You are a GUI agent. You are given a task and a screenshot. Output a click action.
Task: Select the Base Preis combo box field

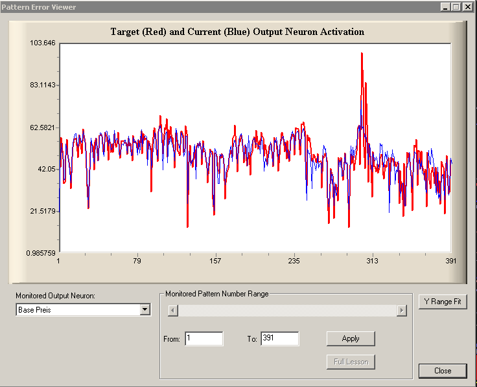click(x=78, y=310)
